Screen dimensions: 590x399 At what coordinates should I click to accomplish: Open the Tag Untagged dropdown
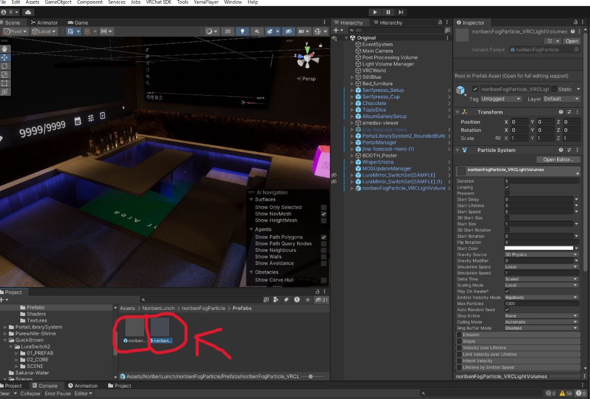501,98
